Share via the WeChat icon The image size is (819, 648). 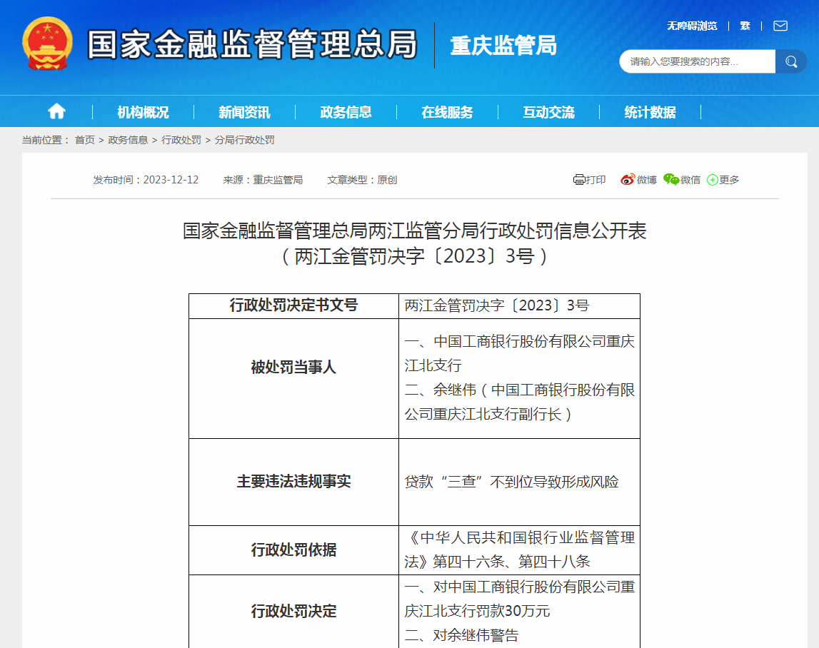(x=671, y=180)
